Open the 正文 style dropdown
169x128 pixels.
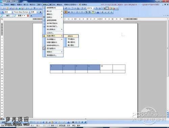click(x=13, y=12)
